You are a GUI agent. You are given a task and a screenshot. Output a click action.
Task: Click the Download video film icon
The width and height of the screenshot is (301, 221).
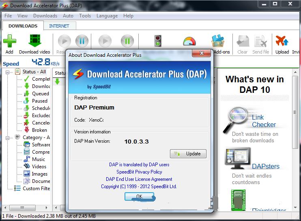35,41
